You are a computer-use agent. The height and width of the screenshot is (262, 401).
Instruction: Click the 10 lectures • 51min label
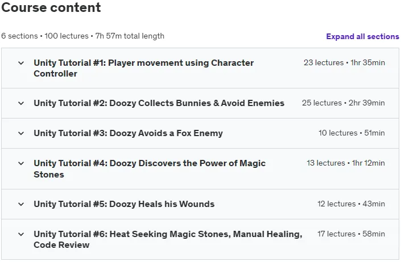(352, 133)
